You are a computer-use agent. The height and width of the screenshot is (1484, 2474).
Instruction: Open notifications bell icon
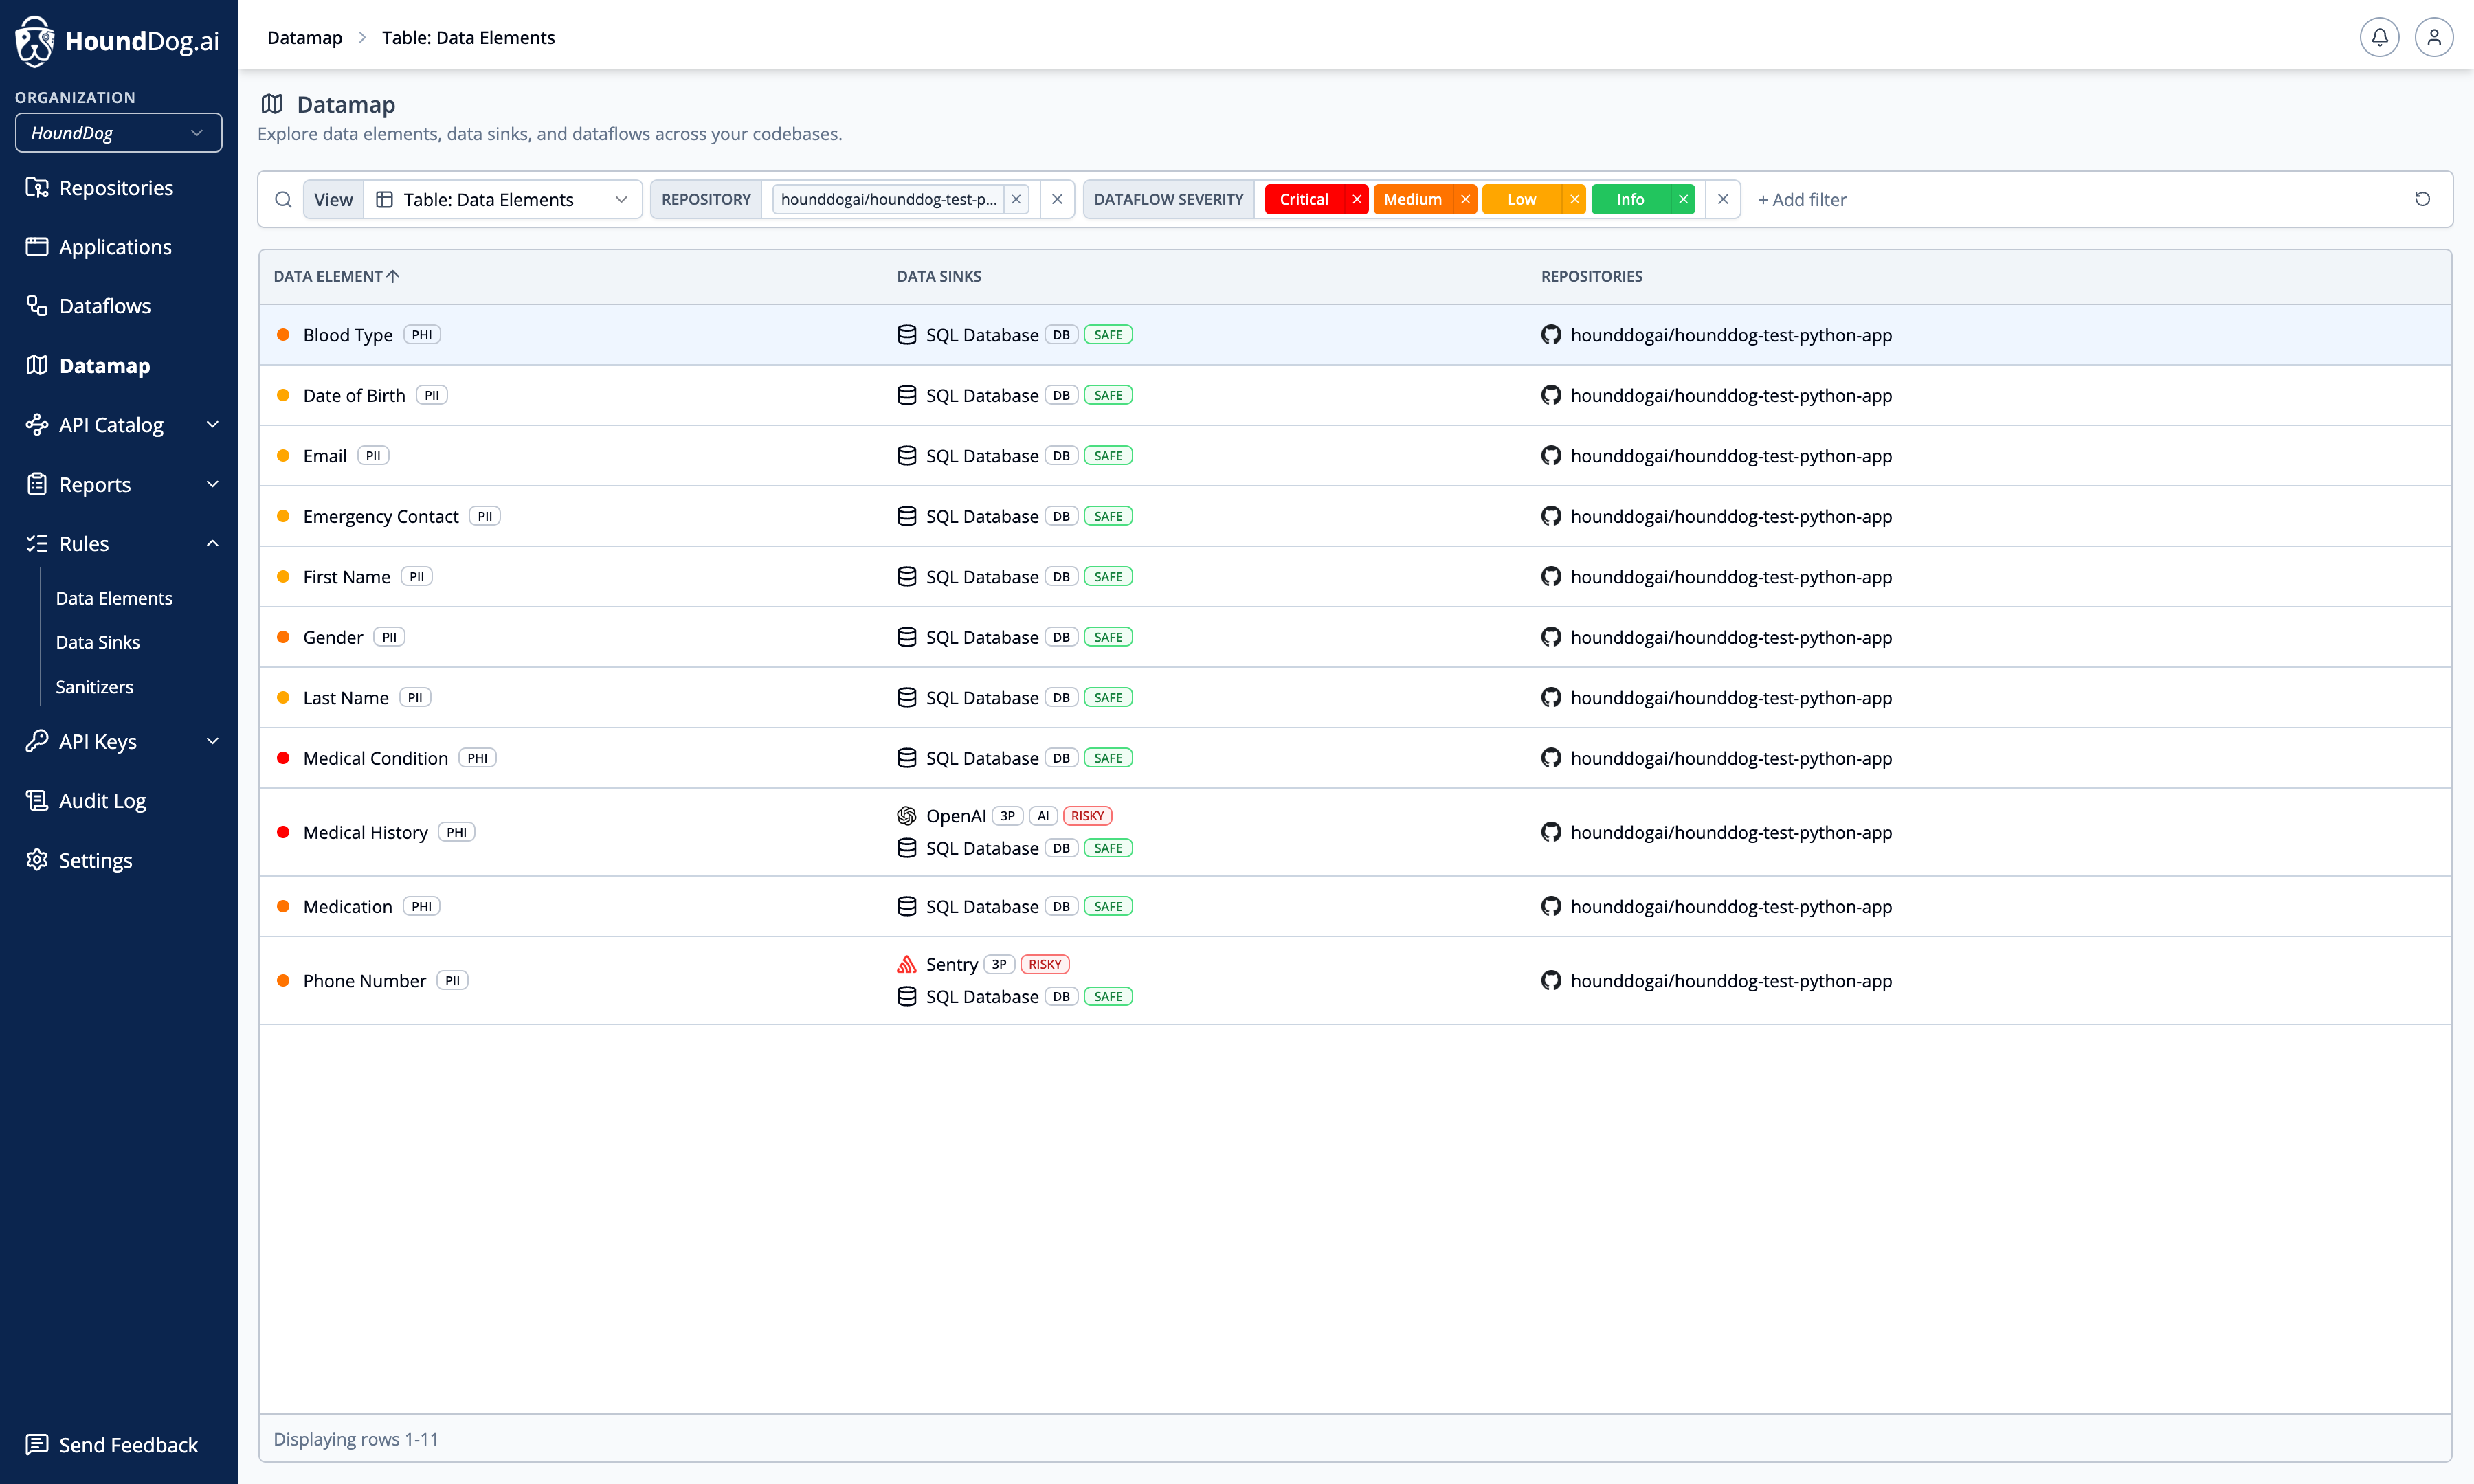2379,37
